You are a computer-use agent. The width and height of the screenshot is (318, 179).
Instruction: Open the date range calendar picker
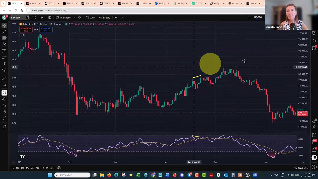[59, 168]
